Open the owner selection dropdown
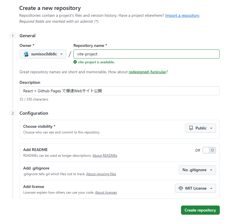230x224 pixels. pos(43,54)
